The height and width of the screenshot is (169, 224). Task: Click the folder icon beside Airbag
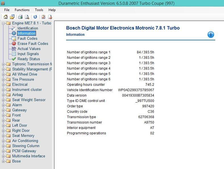[x=9, y=95]
